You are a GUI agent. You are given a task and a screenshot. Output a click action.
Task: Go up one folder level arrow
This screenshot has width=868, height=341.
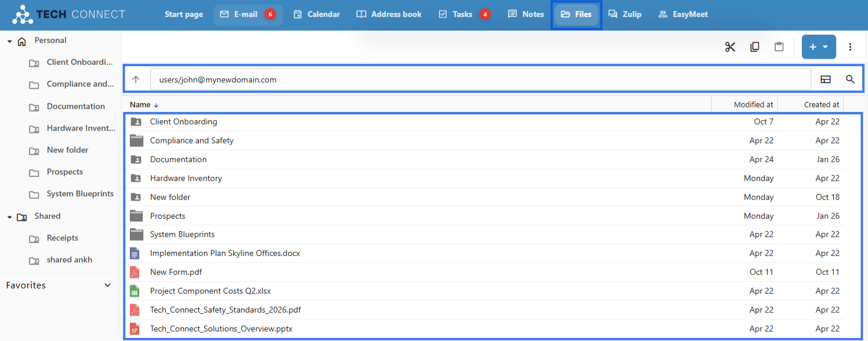(x=136, y=79)
